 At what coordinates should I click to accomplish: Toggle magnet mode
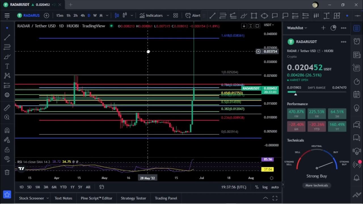click(x=7, y=130)
